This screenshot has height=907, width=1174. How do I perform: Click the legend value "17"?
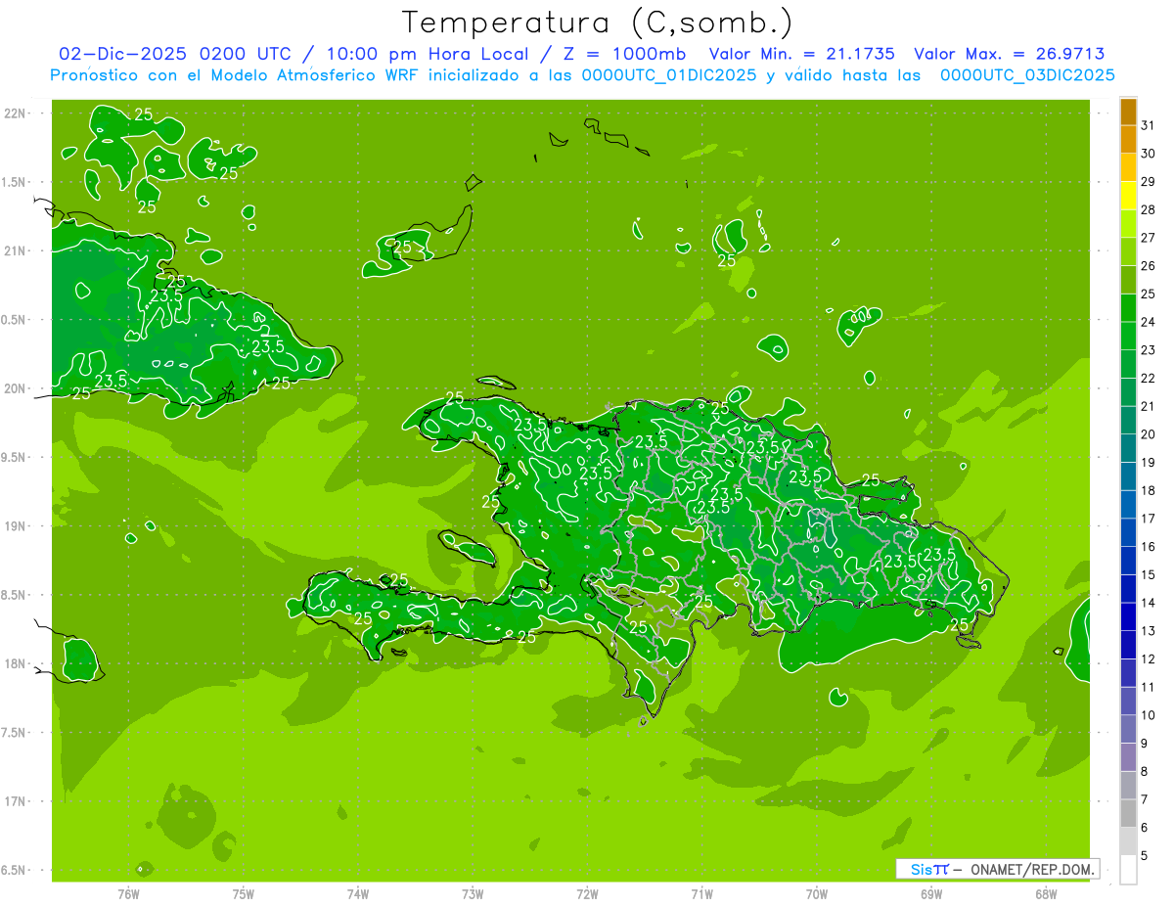pos(1148,519)
